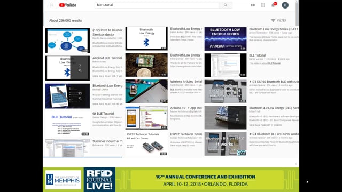
Task: Open the search results FILTER options
Action: (279, 20)
